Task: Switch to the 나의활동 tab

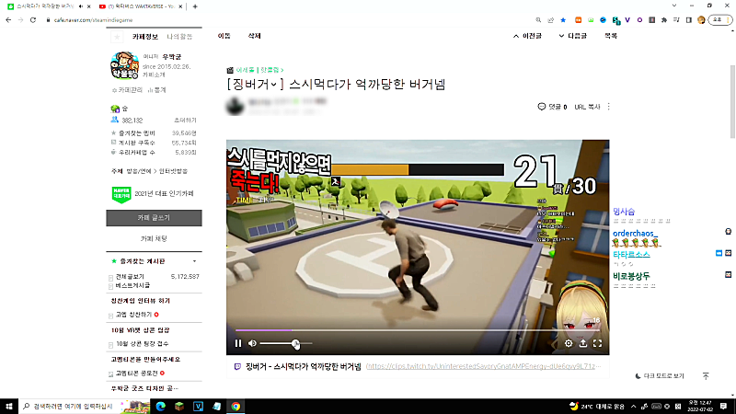Action: pyautogui.click(x=180, y=37)
